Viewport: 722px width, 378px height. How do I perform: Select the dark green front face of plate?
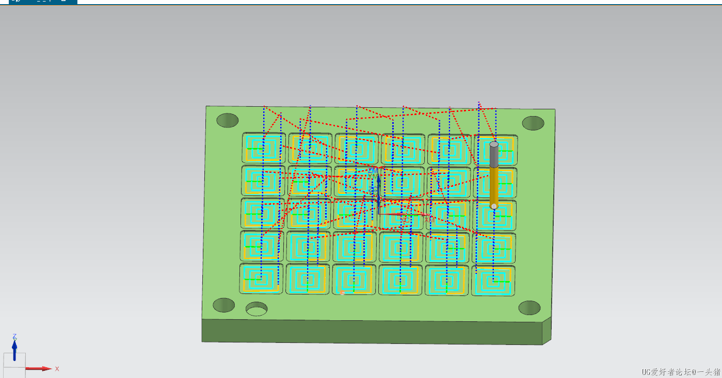tap(372, 331)
